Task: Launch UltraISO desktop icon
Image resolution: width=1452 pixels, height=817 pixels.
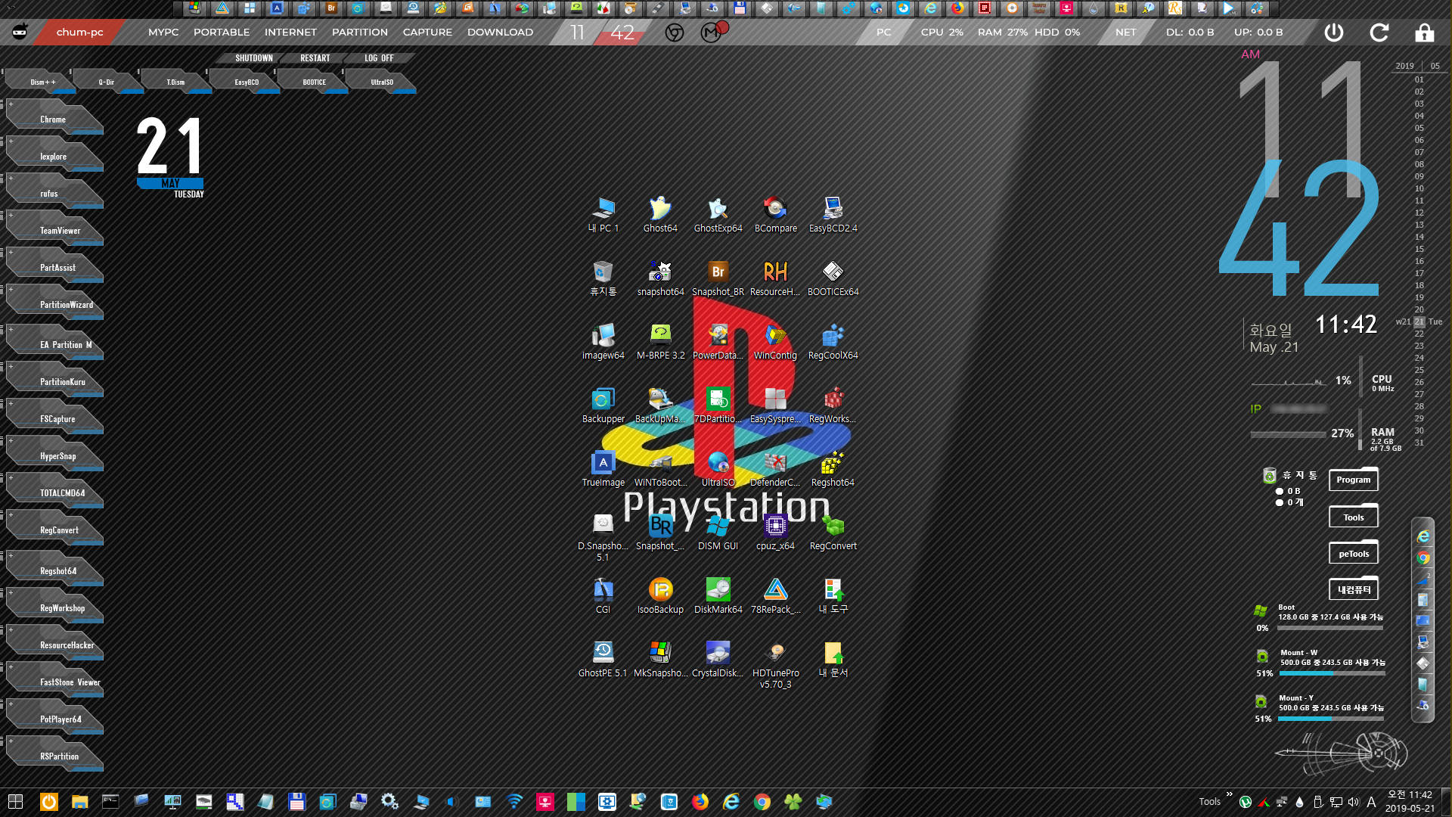Action: point(718,468)
